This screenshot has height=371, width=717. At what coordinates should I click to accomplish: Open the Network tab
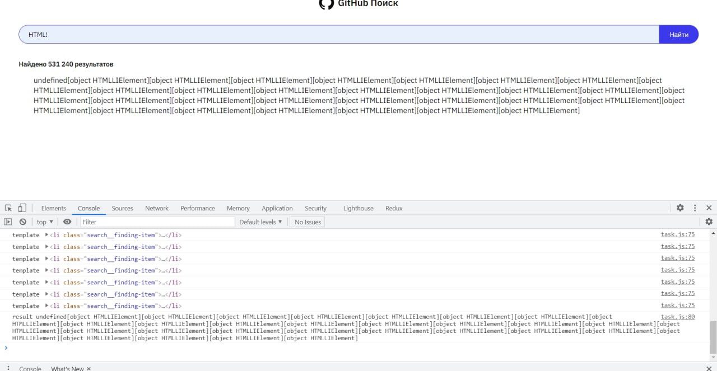(x=157, y=208)
